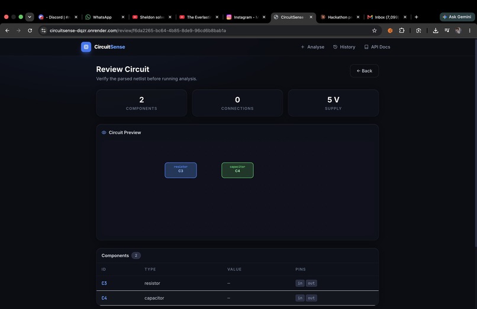Open the orange extension icon
Image resolution: width=477 pixels, height=309 pixels.
point(390,30)
